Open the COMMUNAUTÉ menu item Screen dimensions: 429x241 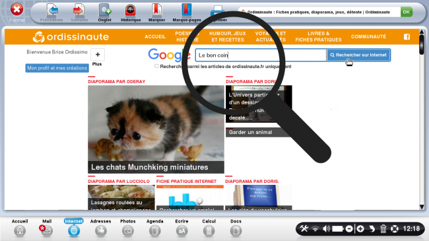(x=368, y=37)
